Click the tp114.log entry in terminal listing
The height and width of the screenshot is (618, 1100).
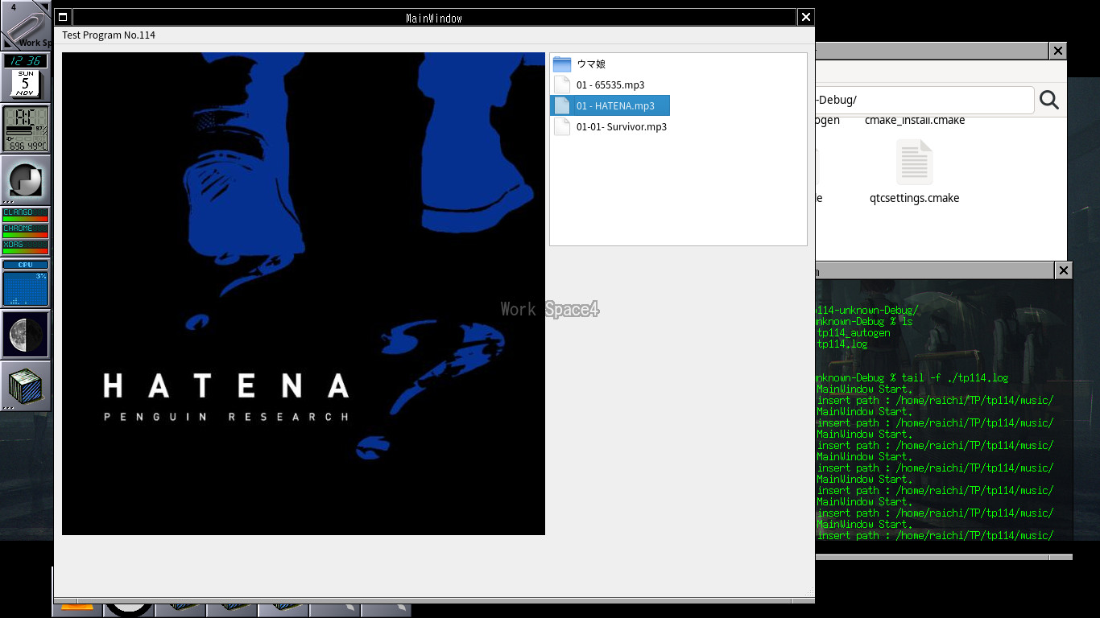842,344
